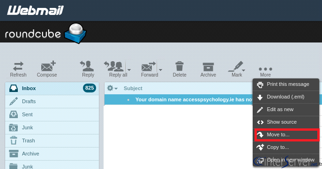Click the 825 unread count badge

pos(90,88)
